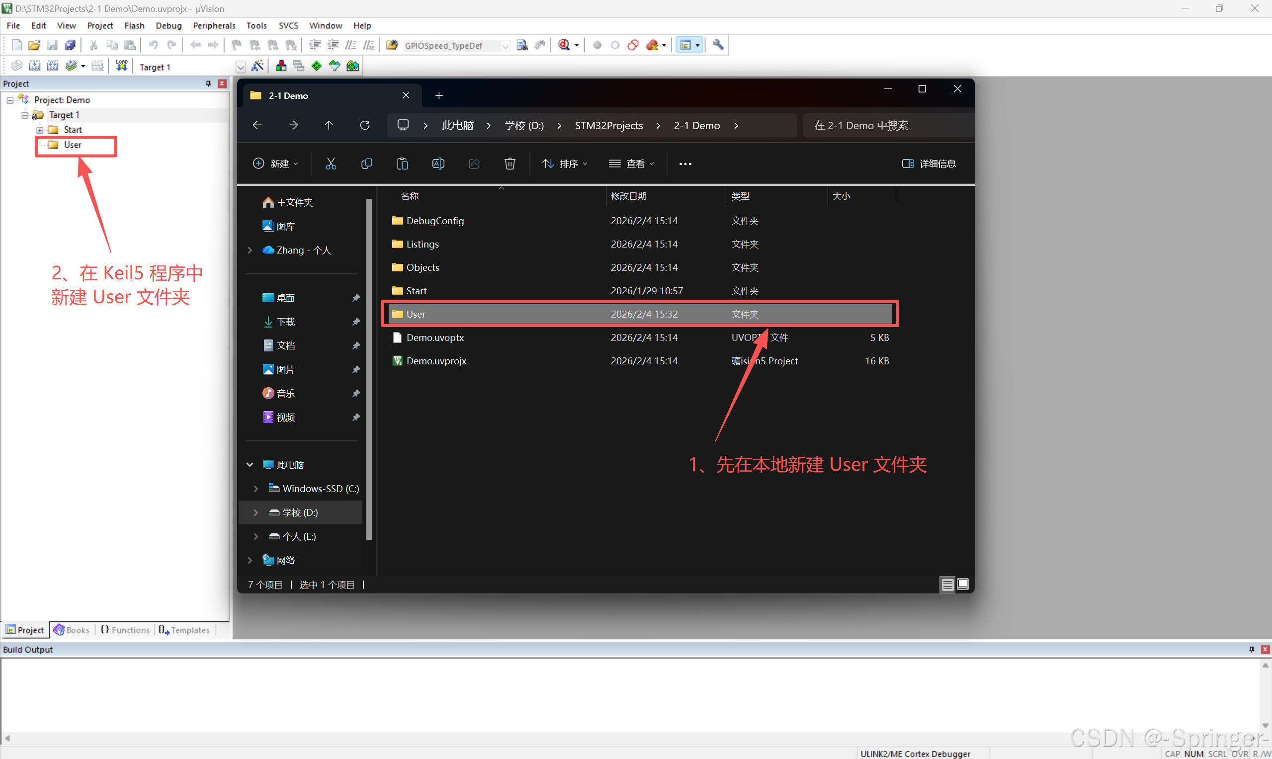Viewport: 1272px width, 759px height.
Task: Open Manage Project Items colored blocks icon
Action: click(281, 66)
